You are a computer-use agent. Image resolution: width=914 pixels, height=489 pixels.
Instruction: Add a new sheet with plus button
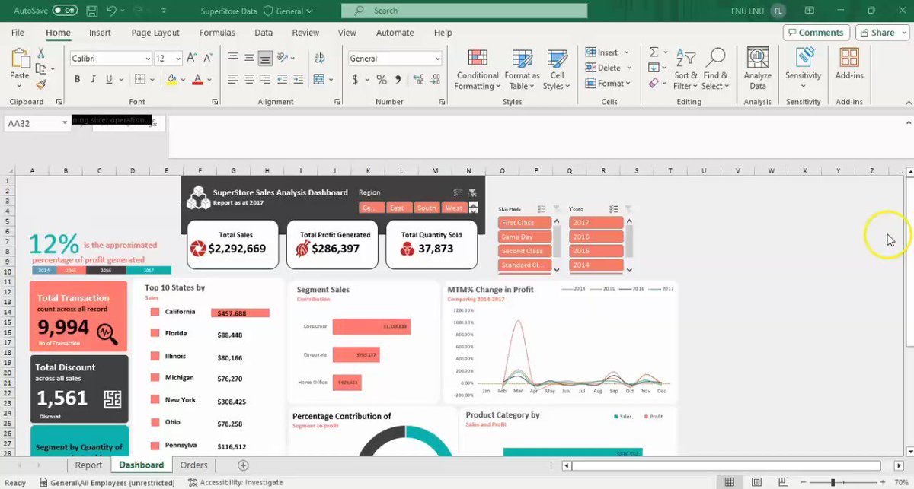click(243, 465)
